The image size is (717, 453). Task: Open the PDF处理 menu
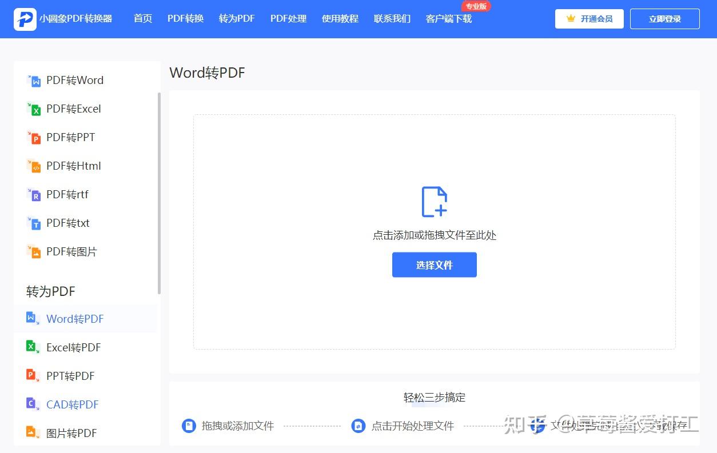point(289,18)
